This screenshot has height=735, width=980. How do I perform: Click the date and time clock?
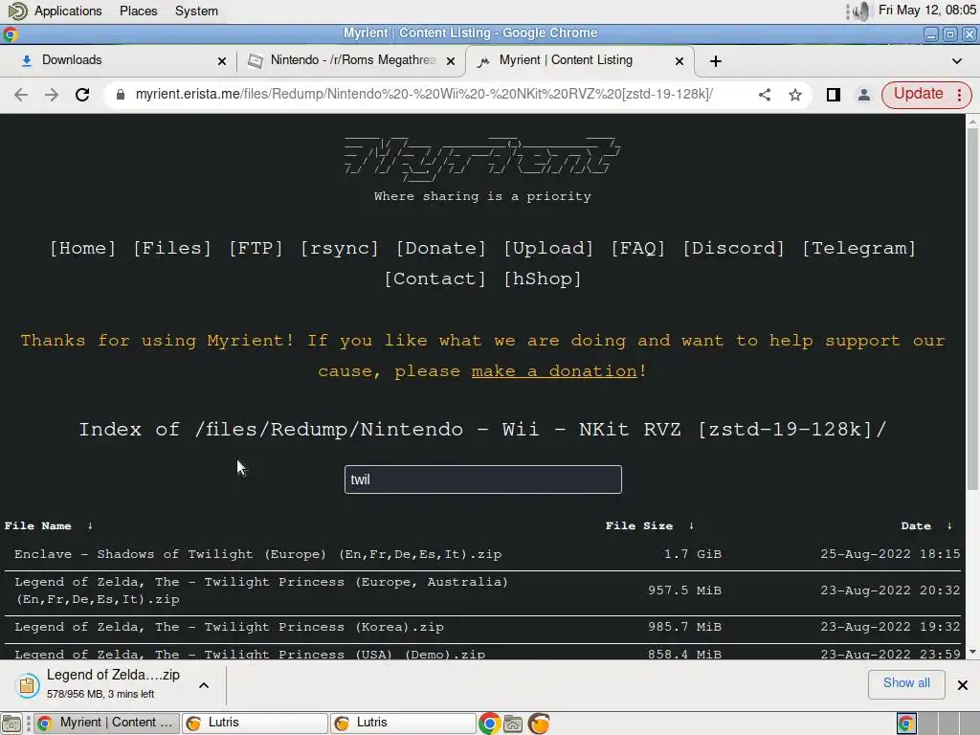pos(926,10)
